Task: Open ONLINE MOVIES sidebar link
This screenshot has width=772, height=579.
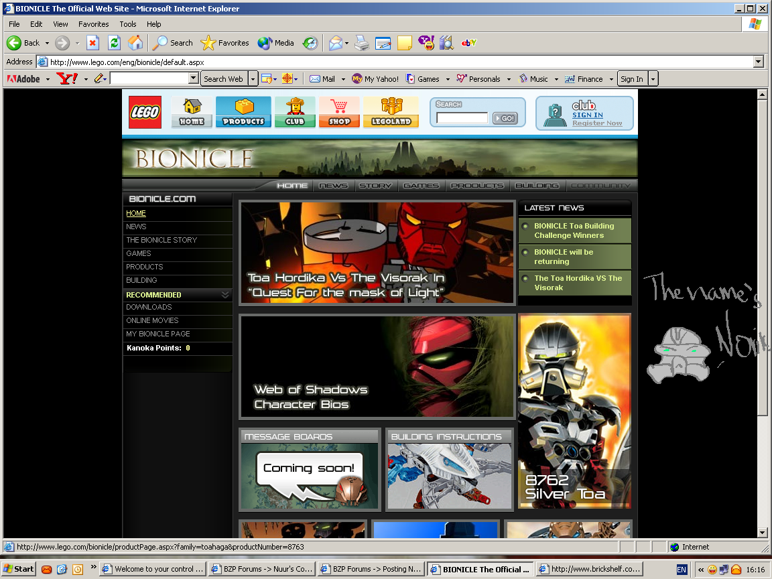Action: click(x=152, y=320)
